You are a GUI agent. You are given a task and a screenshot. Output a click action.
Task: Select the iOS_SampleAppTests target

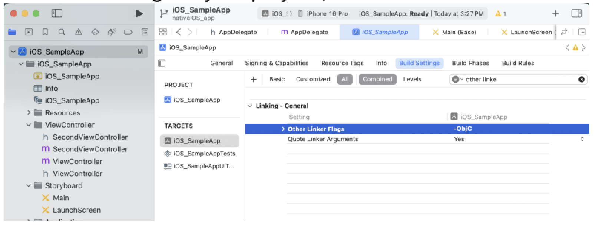(199, 154)
